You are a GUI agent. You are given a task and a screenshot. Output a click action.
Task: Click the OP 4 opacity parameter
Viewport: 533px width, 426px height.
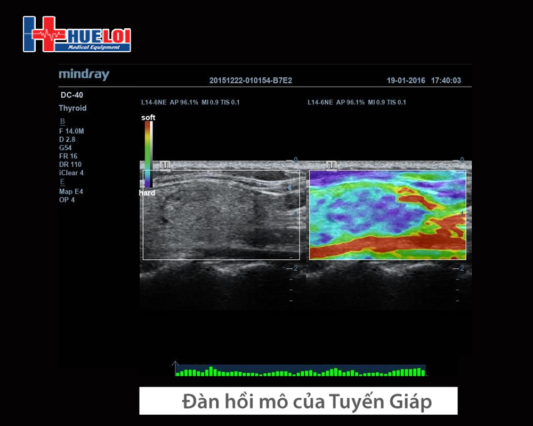[x=67, y=200]
